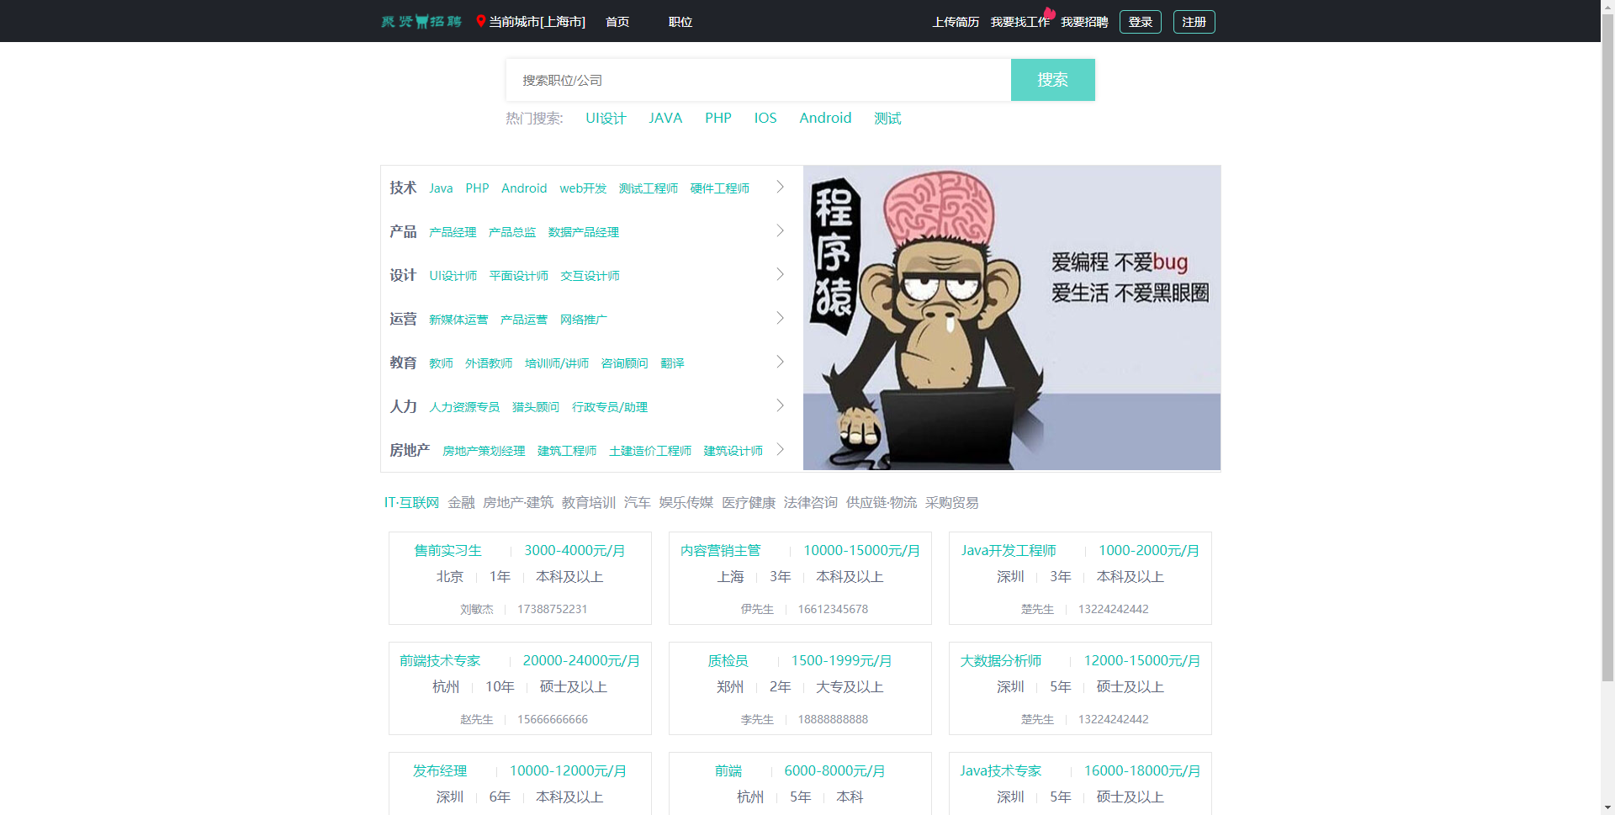Click the red location pin icon

[x=480, y=21]
